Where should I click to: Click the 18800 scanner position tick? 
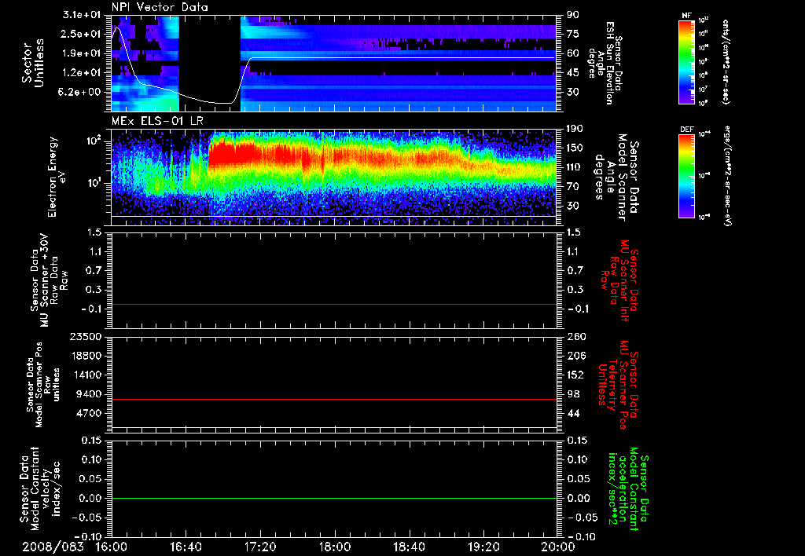[x=85, y=356]
